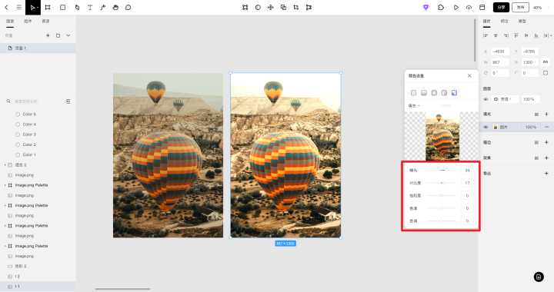
Task: Switch to the second left panel tab
Action: (28, 22)
